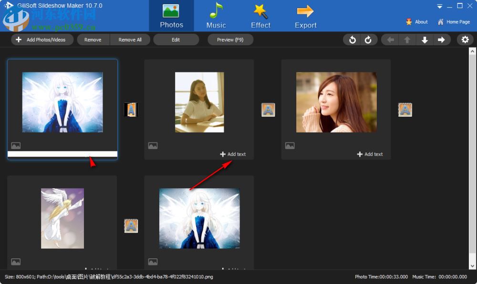Click the image type icon on first thumbnail

coord(16,145)
